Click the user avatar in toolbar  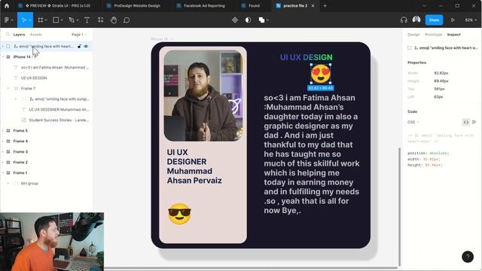click(416, 20)
